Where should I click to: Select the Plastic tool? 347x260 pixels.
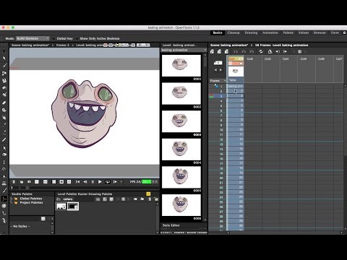[4, 220]
